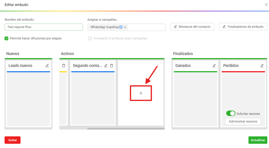Click the red Quitar button
Screen dimensions: 269x148
click(12, 140)
